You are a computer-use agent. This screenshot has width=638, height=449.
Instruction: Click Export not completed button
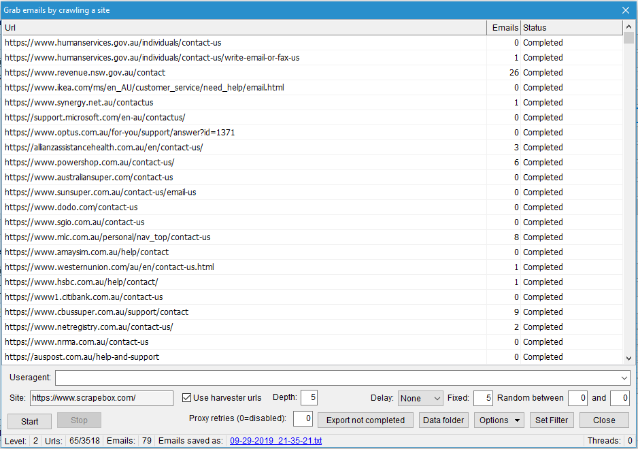pyautogui.click(x=365, y=420)
